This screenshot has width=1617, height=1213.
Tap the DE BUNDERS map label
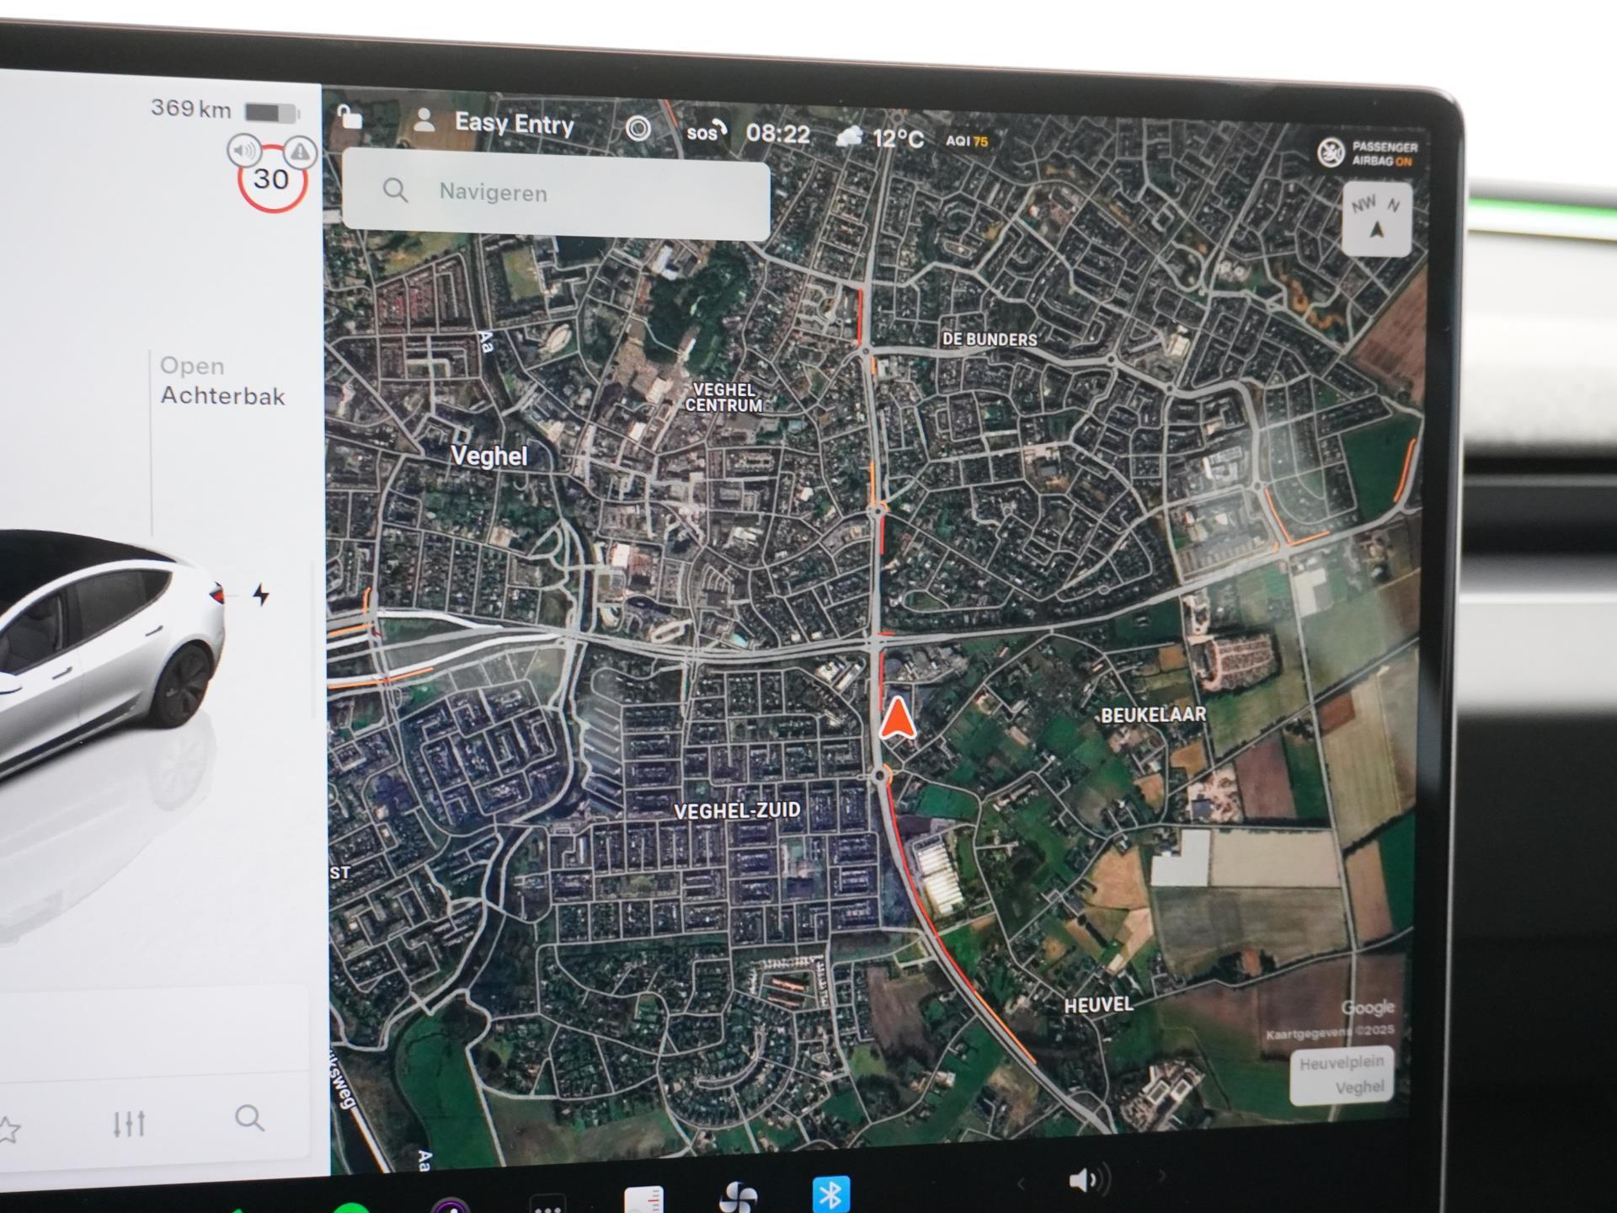pyautogui.click(x=990, y=339)
